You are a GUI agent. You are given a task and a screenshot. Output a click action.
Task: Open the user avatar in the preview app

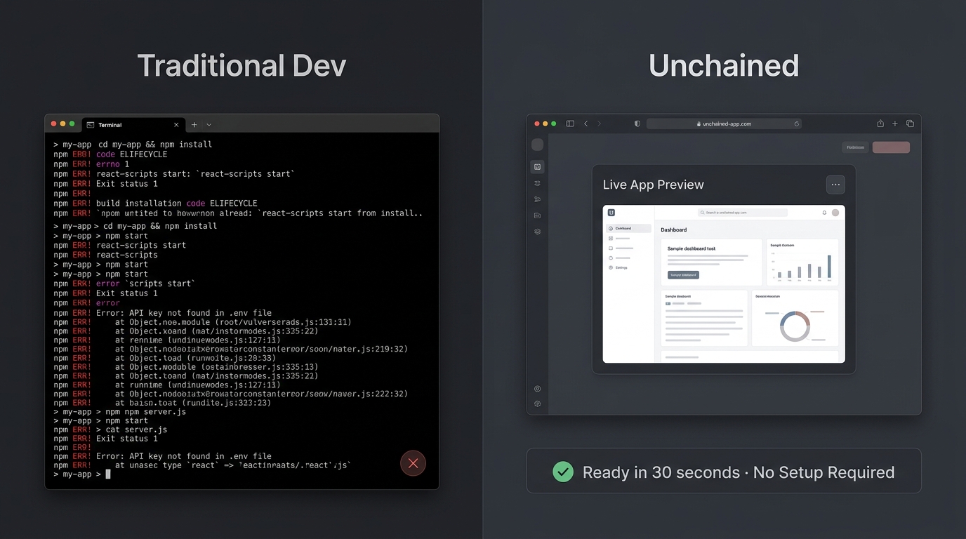coord(835,213)
